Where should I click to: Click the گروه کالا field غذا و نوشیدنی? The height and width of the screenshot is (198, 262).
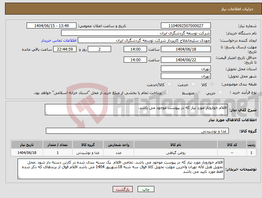click(137, 131)
